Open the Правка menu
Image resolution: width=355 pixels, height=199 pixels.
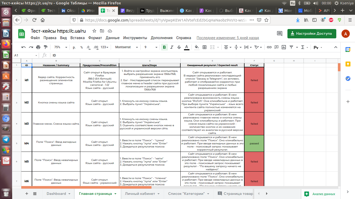[x=50, y=38]
